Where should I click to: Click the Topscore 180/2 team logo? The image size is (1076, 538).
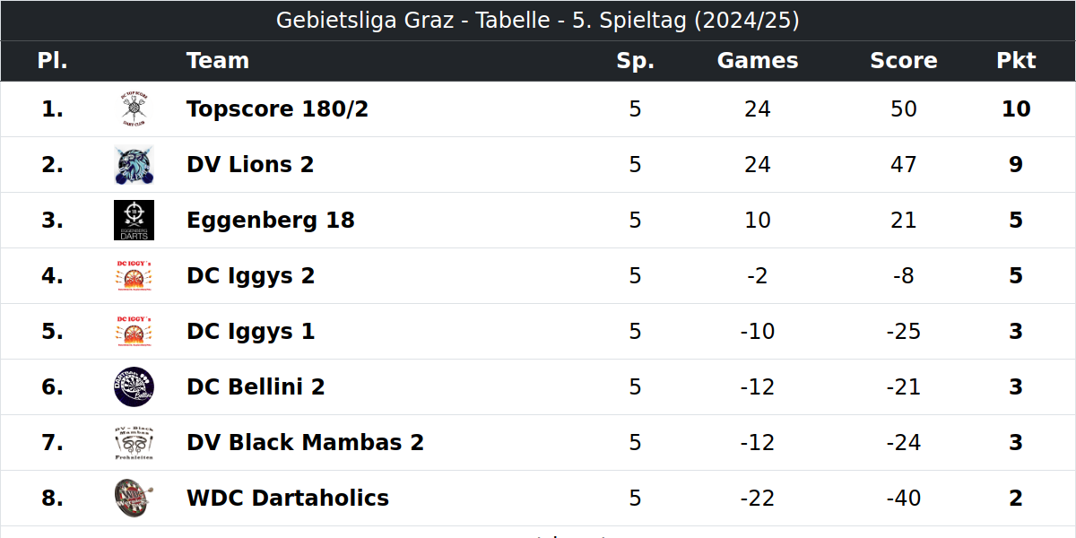[134, 109]
